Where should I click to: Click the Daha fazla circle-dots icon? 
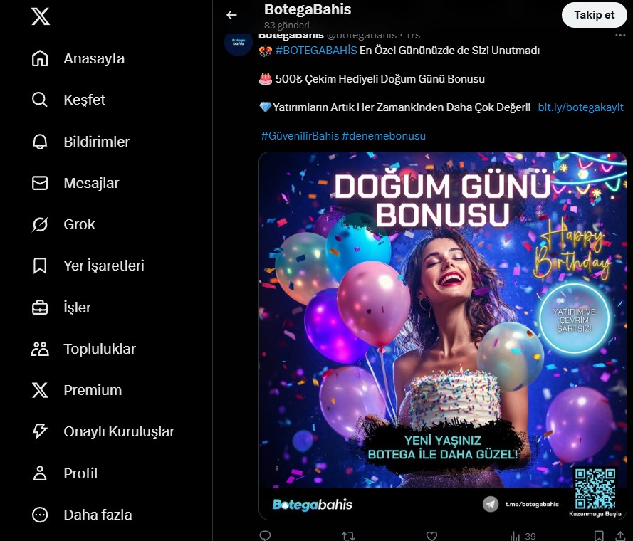point(40,515)
